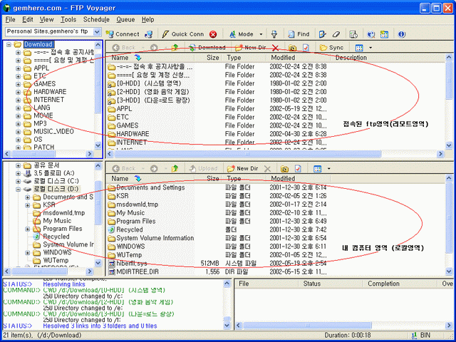The image size is (456, 342).
Task: Select System Volume Information in local list
Action: pyautogui.click(x=155, y=238)
